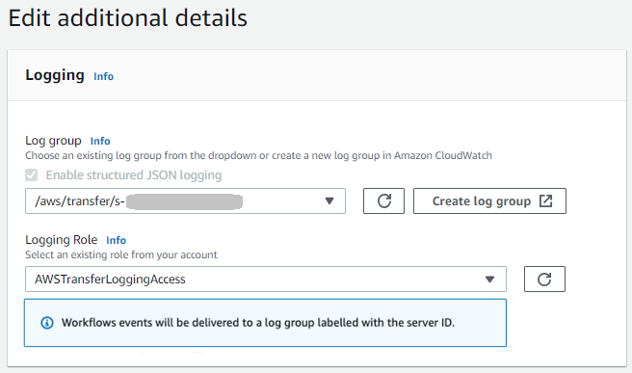
Task: Click the 'Log group' field label
Action: click(53, 141)
